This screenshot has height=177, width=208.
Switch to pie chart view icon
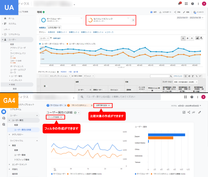click(189, 76)
